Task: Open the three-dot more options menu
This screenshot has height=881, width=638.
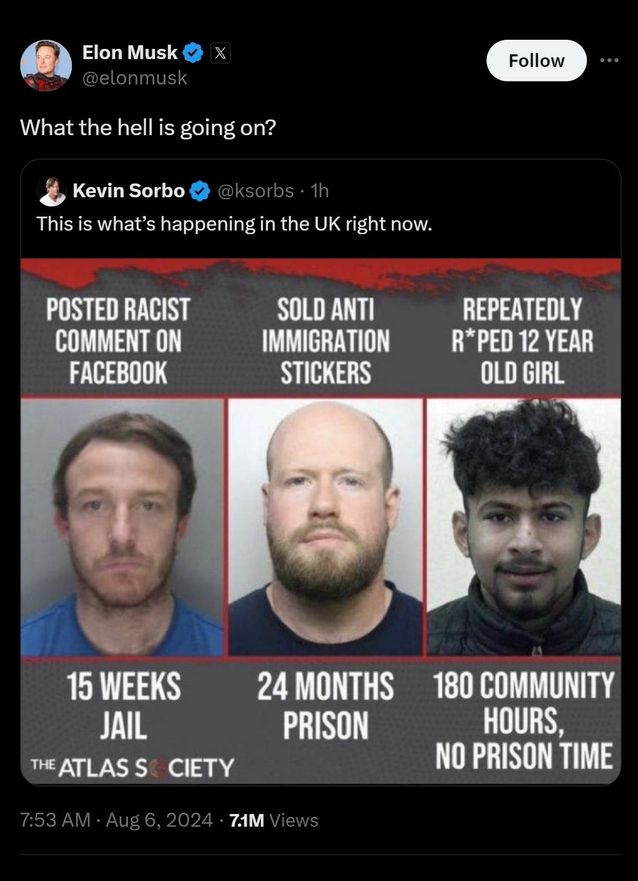Action: pos(609,60)
